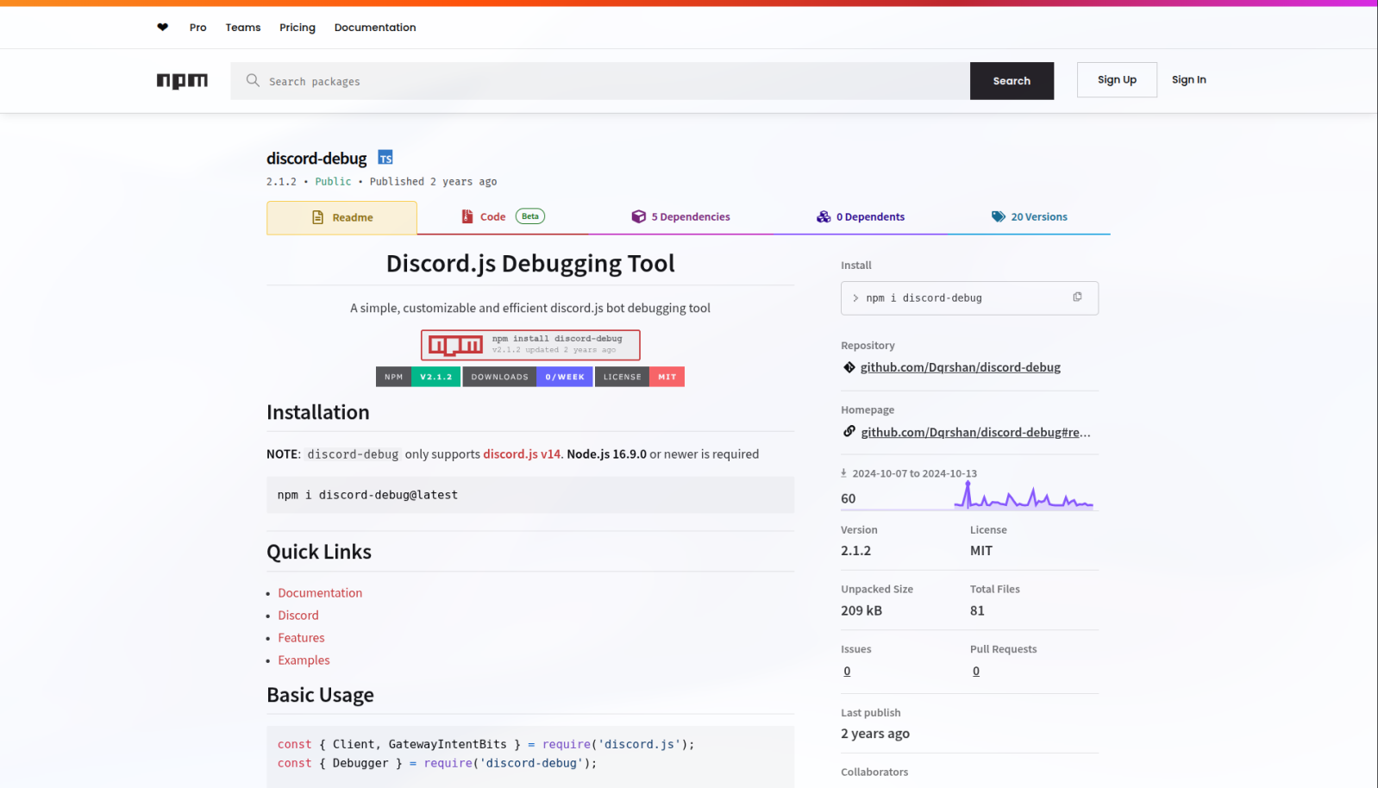Switch to the Code tab
This screenshot has width=1378, height=788.
[503, 216]
